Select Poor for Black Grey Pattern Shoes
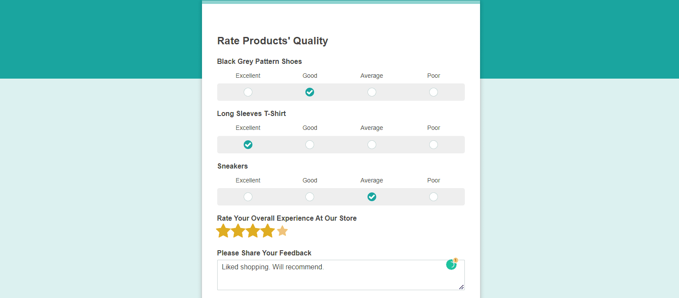Image resolution: width=679 pixels, height=298 pixels. coord(434,92)
